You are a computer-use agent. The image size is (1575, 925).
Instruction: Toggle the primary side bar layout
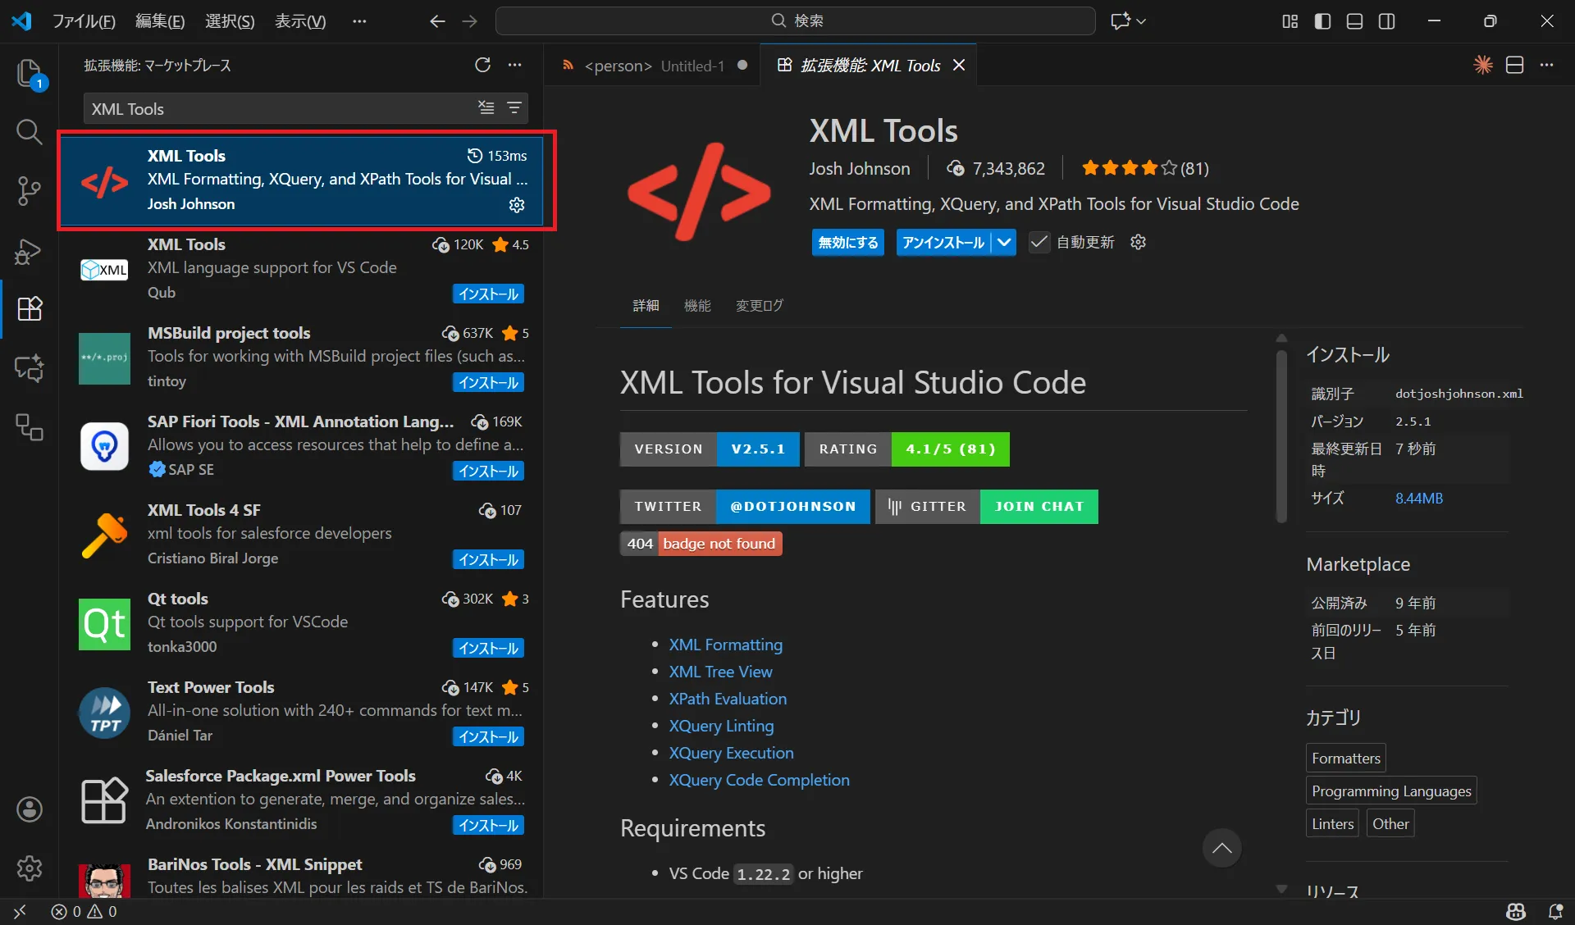pyautogui.click(x=1322, y=21)
